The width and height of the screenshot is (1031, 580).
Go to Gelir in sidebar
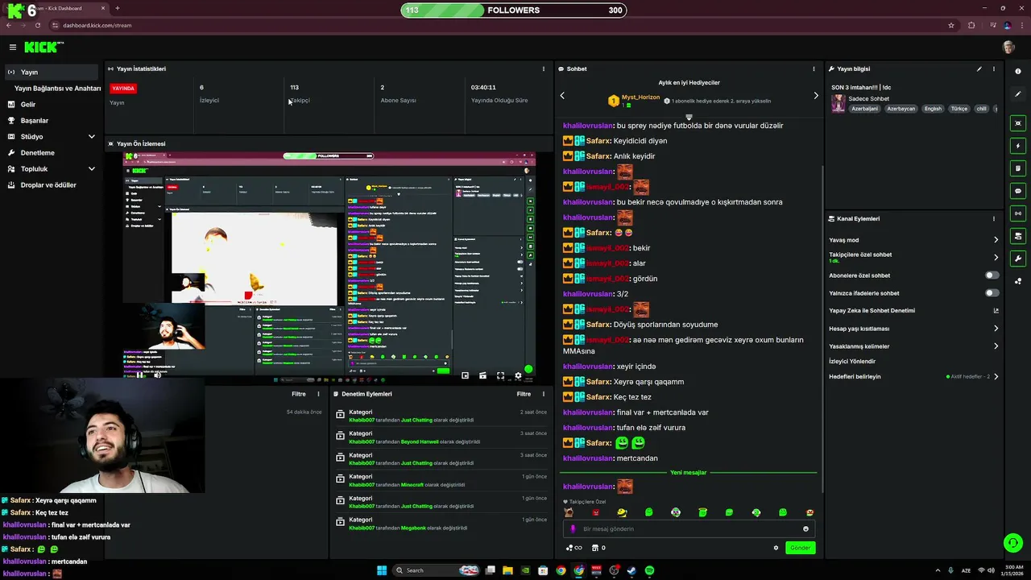(52, 104)
